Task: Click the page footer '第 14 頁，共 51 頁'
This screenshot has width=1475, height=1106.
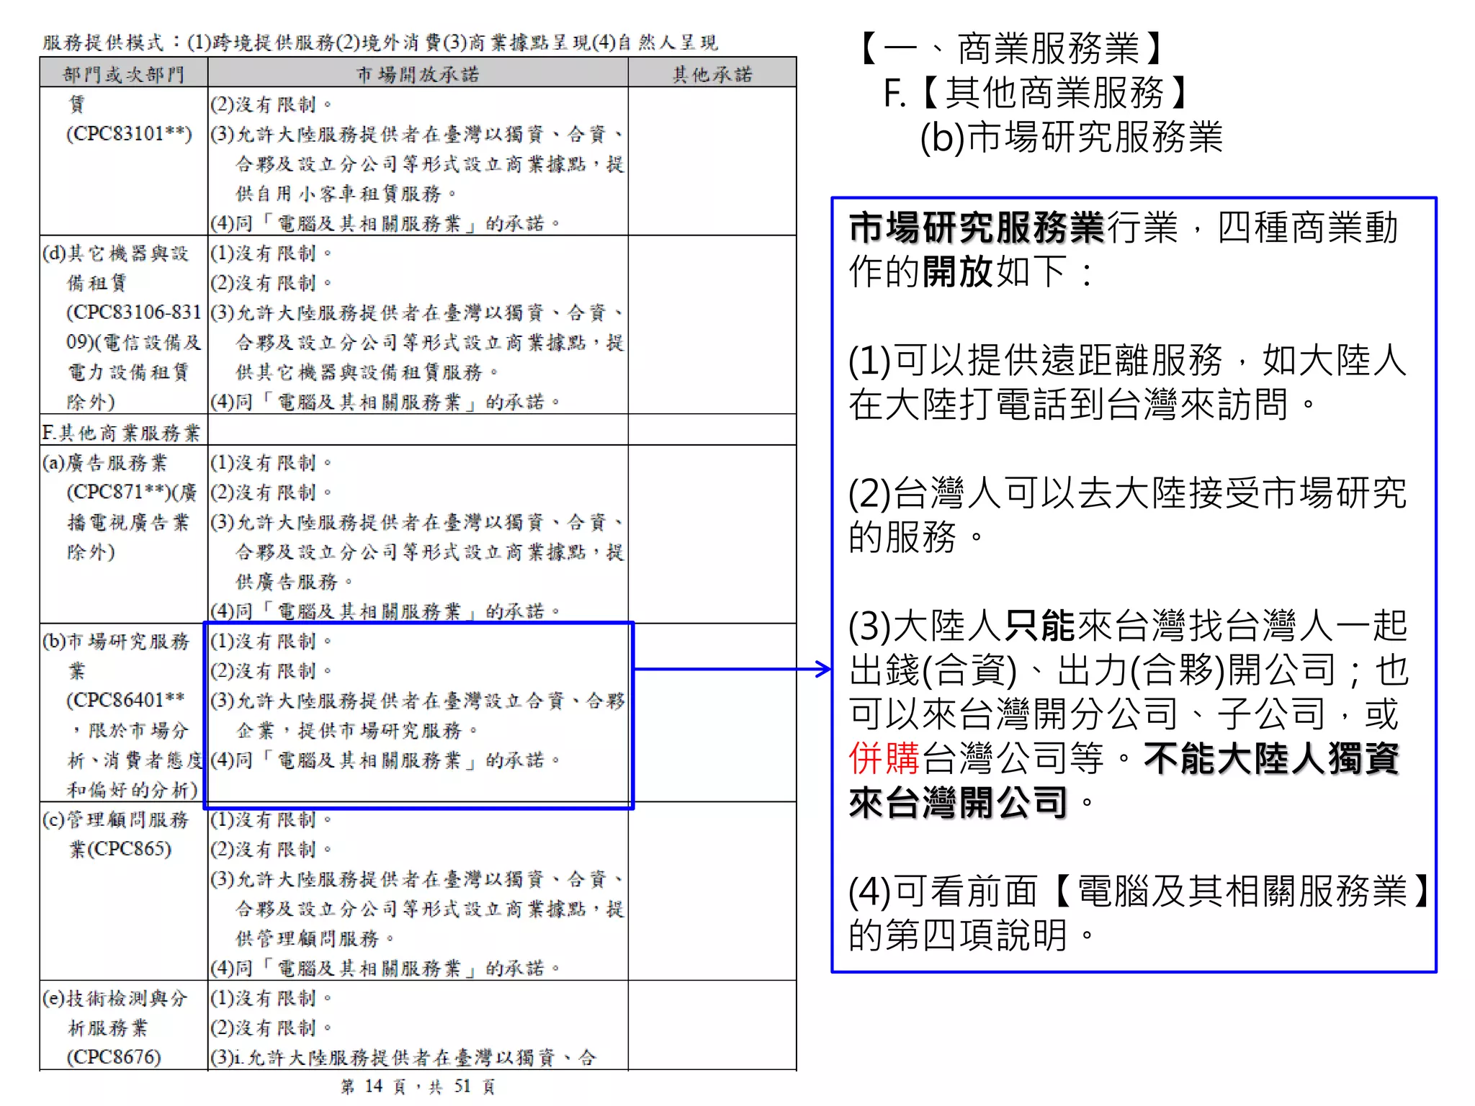Action: pyautogui.click(x=418, y=1087)
